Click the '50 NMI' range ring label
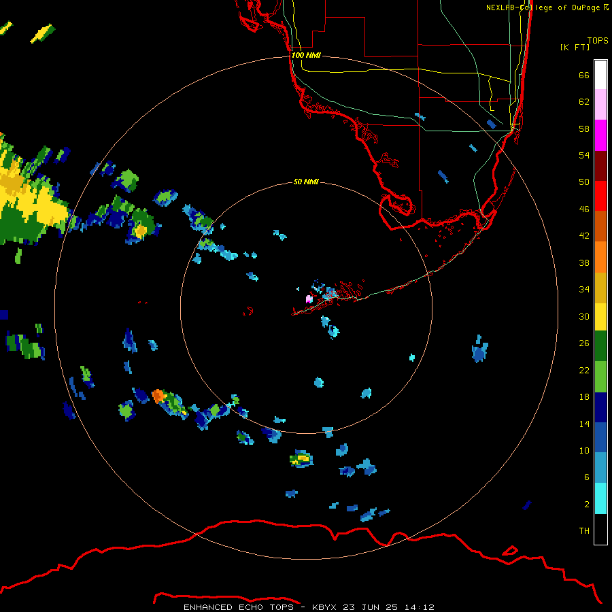Image resolution: width=612 pixels, height=612 pixels. [306, 182]
